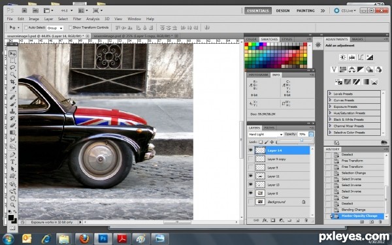
Task: Select the Clone Stamp tool
Action: [x=12, y=111]
